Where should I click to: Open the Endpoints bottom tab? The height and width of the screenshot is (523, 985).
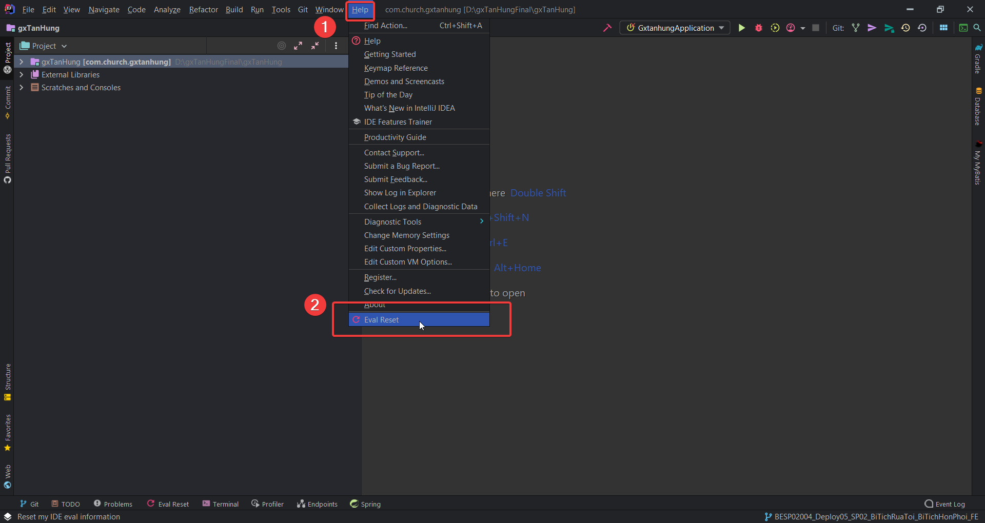click(317, 504)
